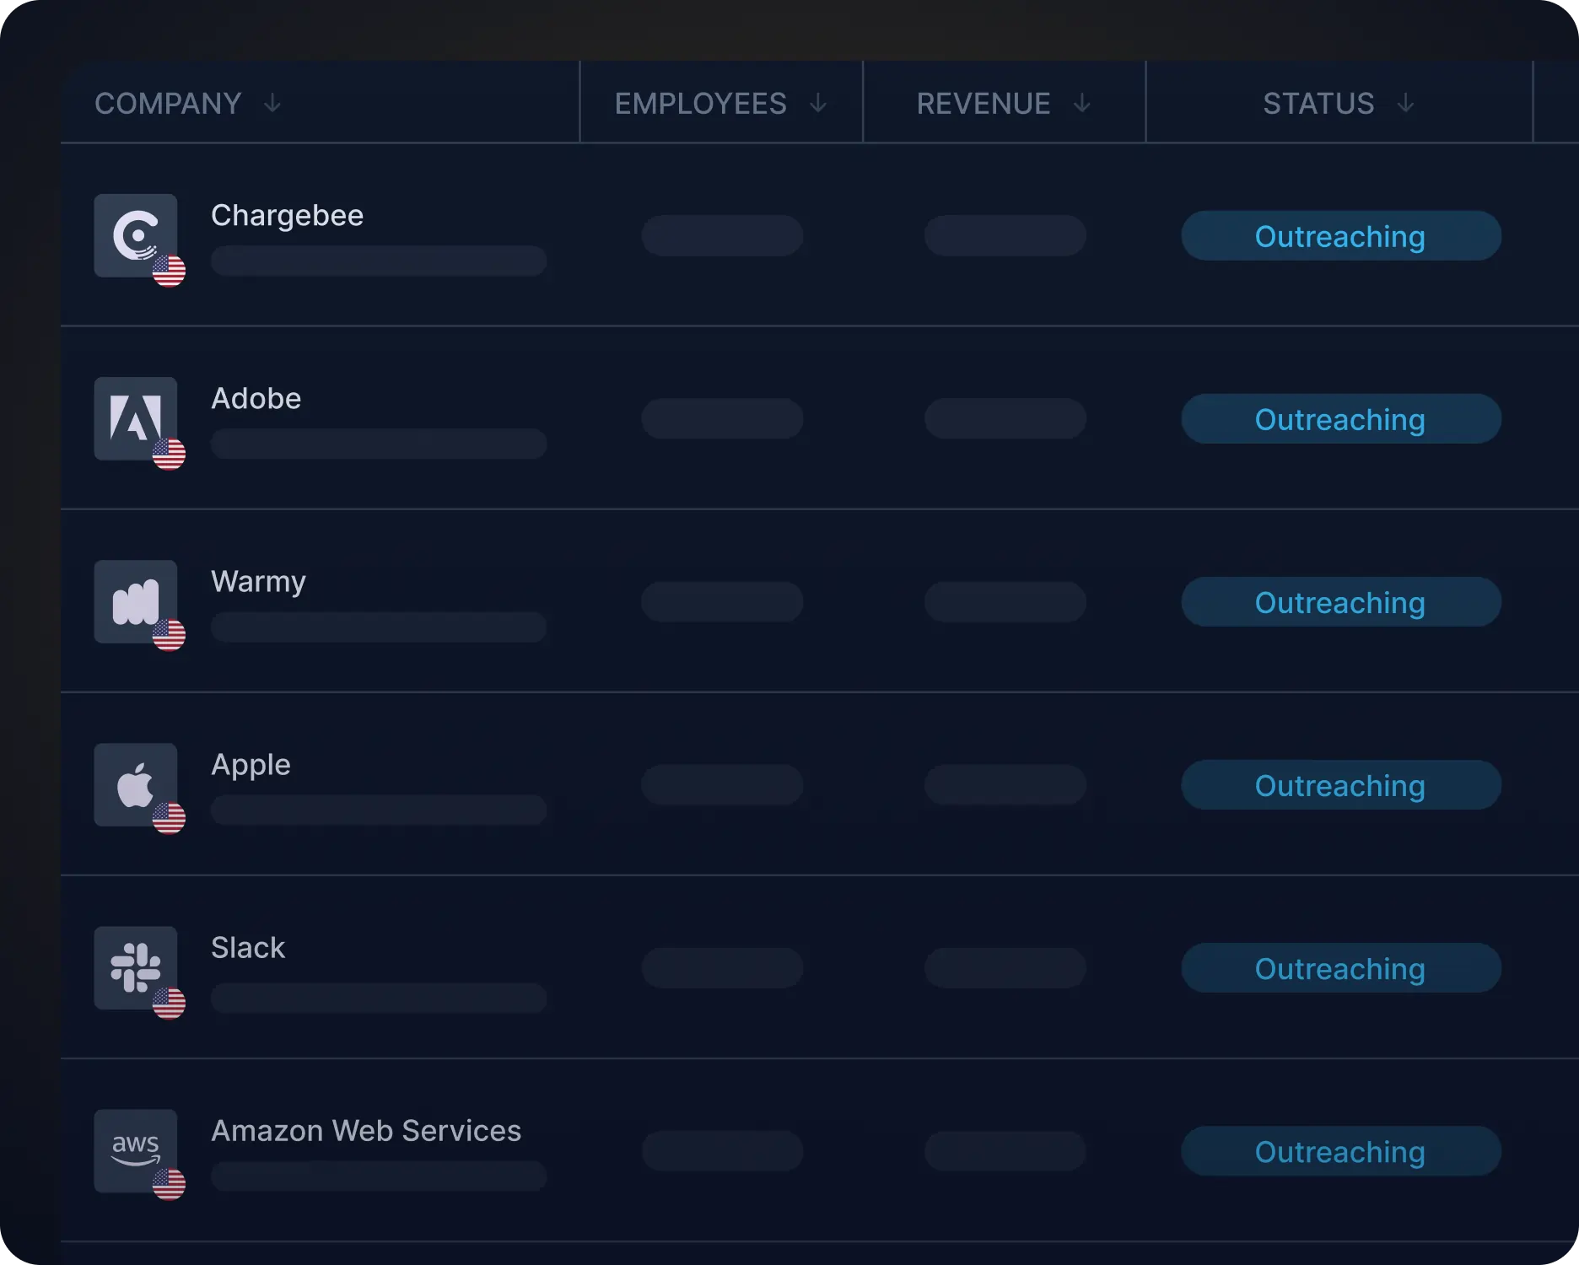Viewport: 1579px width, 1265px height.
Task: Open the Adobe company name
Action: tap(256, 398)
